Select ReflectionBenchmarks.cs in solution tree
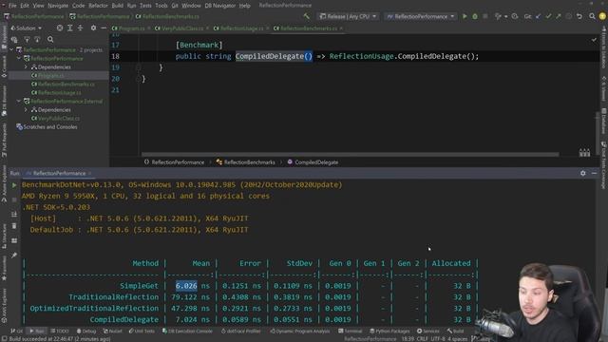The height and width of the screenshot is (342, 608). pos(66,85)
